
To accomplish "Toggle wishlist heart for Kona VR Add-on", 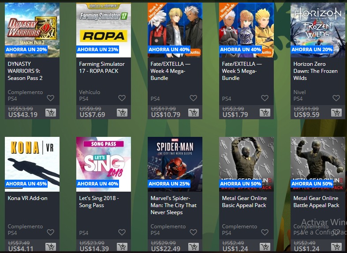I will pyautogui.click(x=50, y=232).
